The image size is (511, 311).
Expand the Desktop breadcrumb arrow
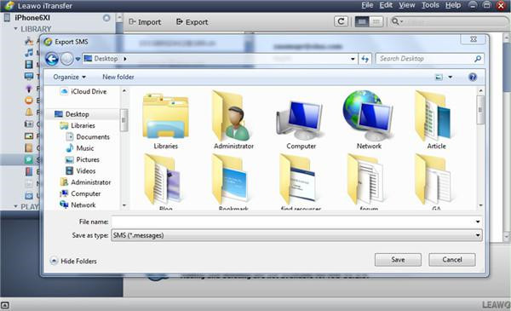pyautogui.click(x=125, y=59)
